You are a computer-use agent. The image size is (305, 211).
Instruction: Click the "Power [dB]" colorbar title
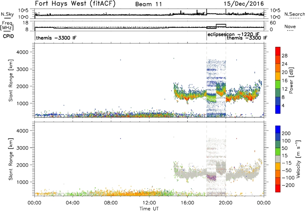(291, 80)
